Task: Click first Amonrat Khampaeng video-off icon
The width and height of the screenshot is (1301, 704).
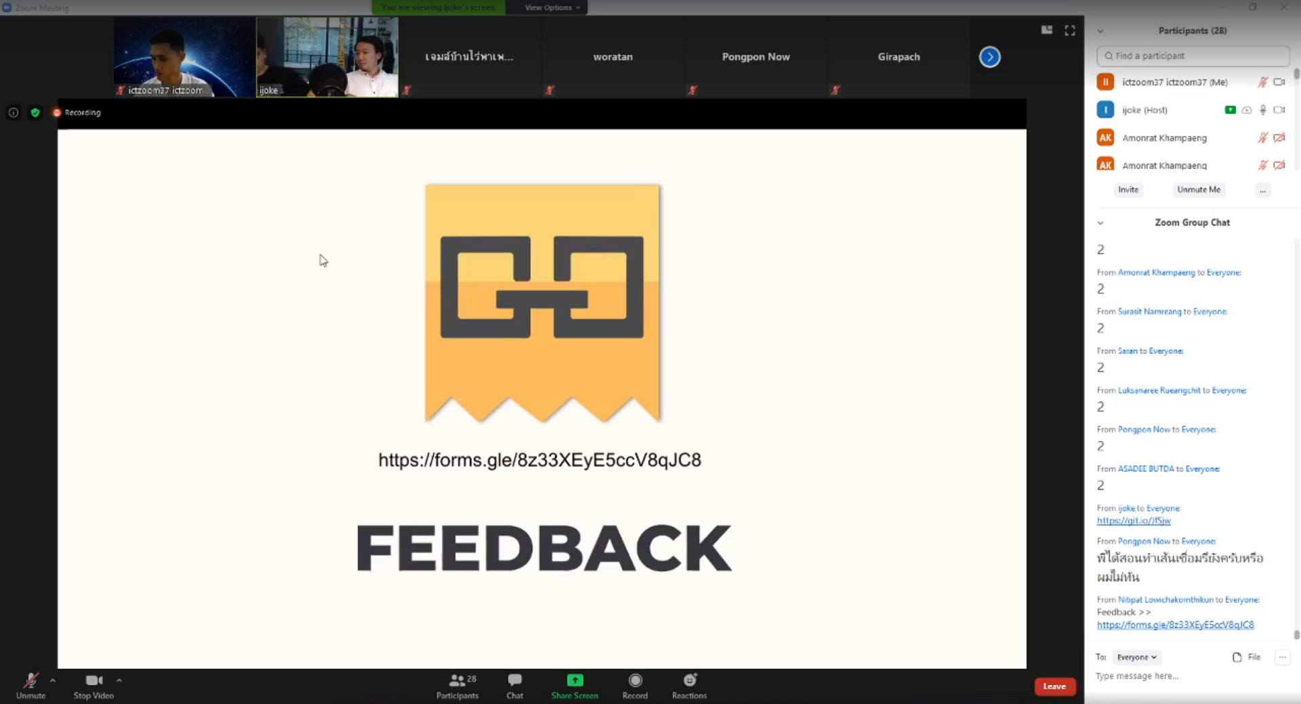Action: 1279,138
